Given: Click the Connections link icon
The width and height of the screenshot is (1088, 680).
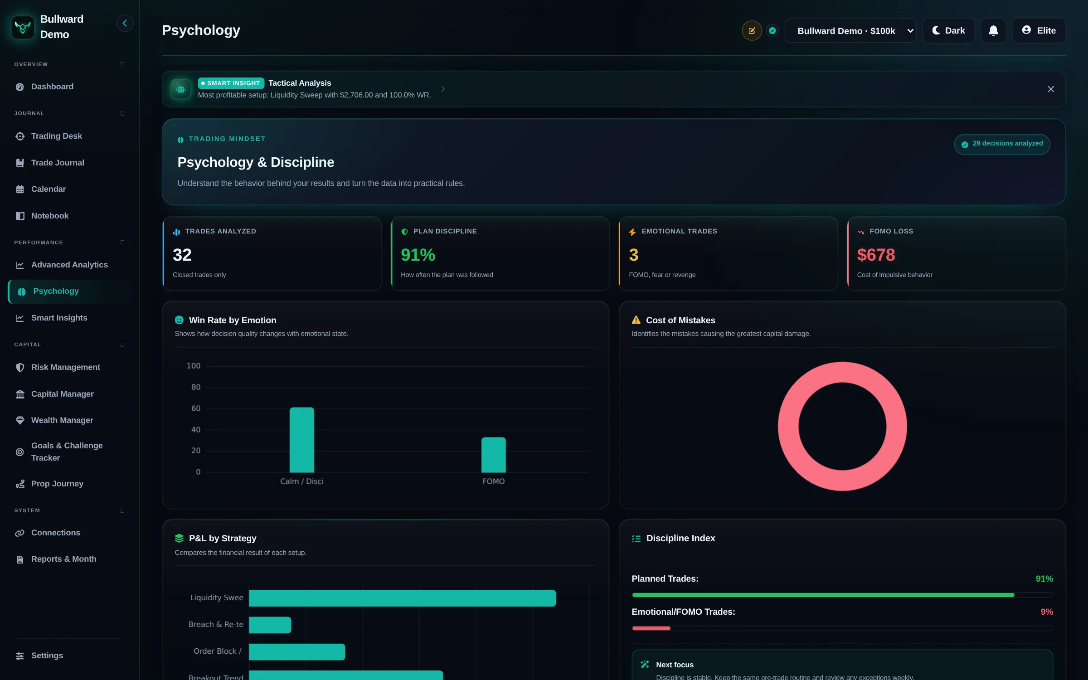Looking at the screenshot, I should [20, 533].
